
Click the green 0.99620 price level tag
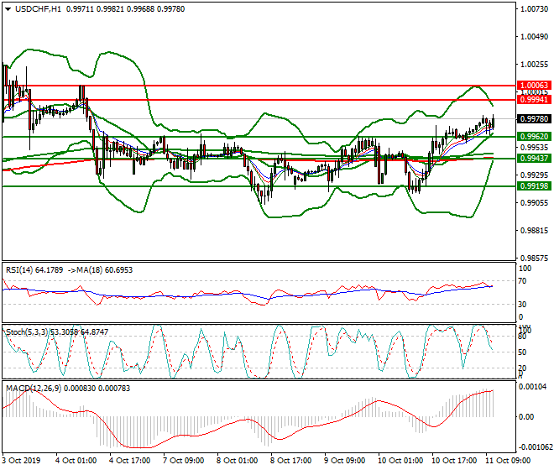[534, 137]
